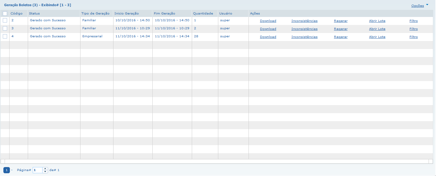Focus the Página# number input
Screen dimensions: 436x176
coord(37,170)
